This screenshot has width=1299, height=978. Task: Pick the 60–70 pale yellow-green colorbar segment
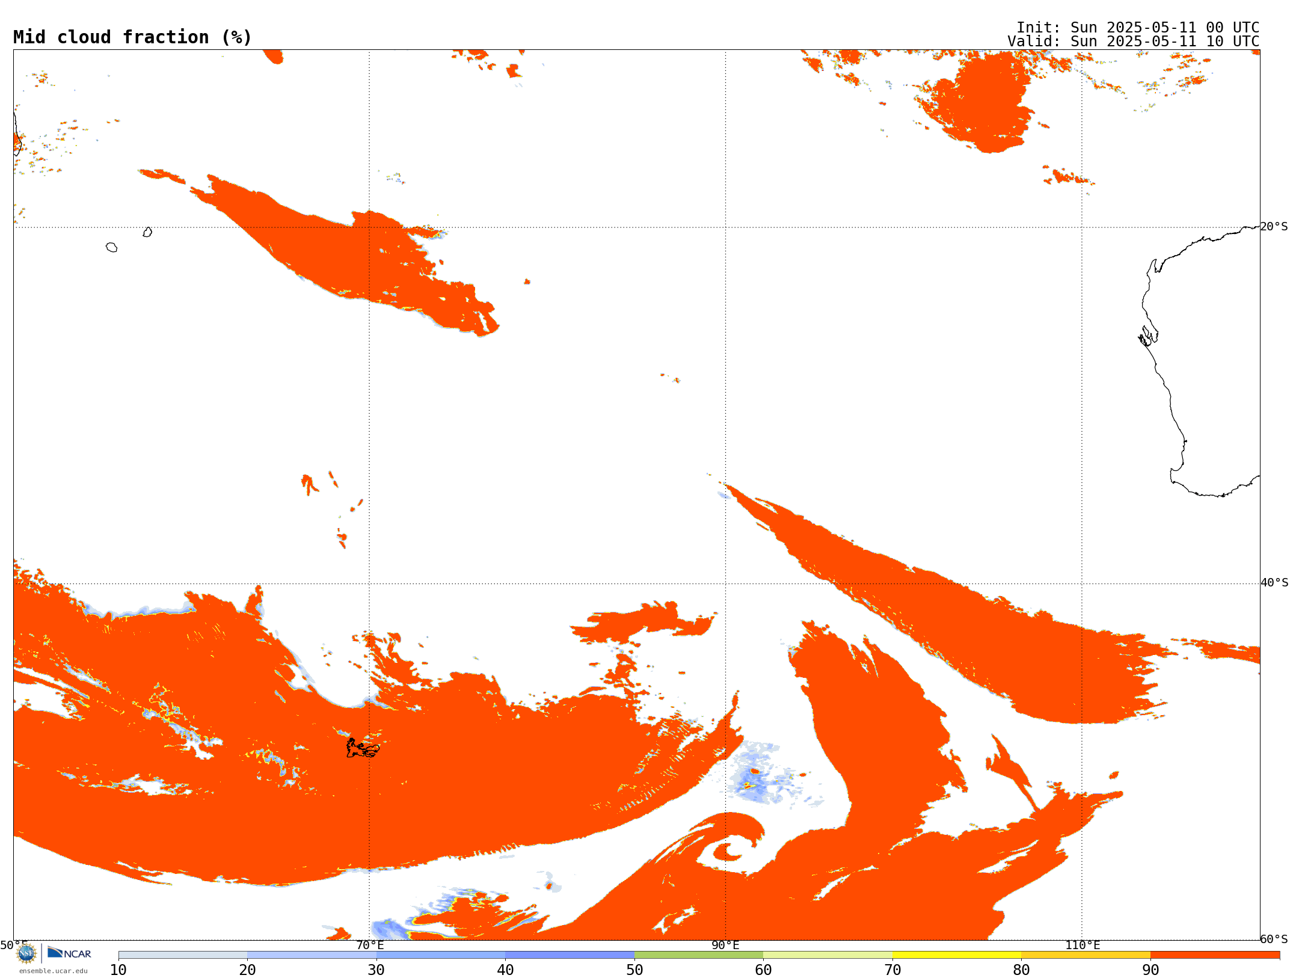(x=828, y=955)
